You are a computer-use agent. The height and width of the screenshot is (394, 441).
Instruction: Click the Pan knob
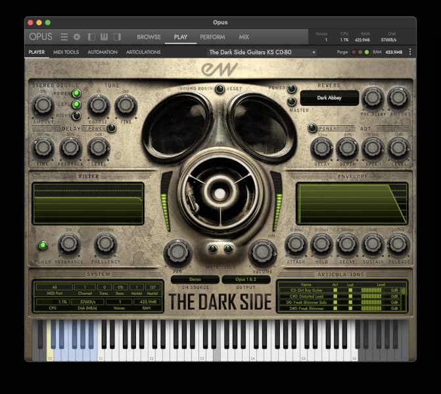click(177, 253)
